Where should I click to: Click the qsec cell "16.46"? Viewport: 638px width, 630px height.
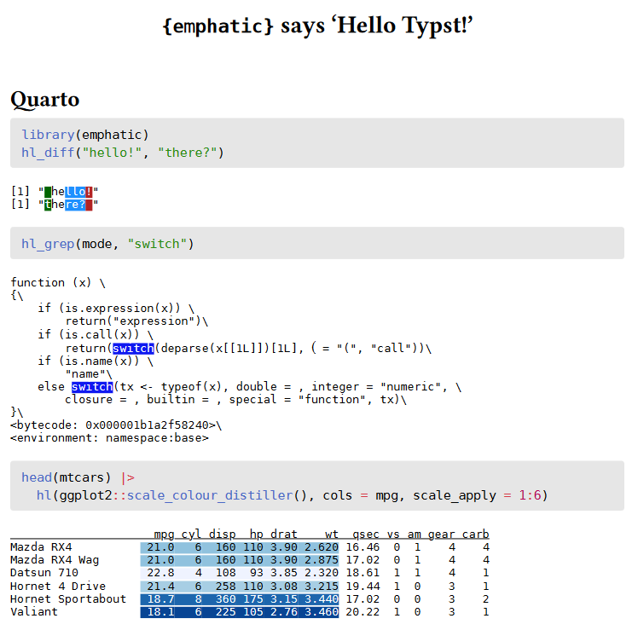click(x=362, y=547)
